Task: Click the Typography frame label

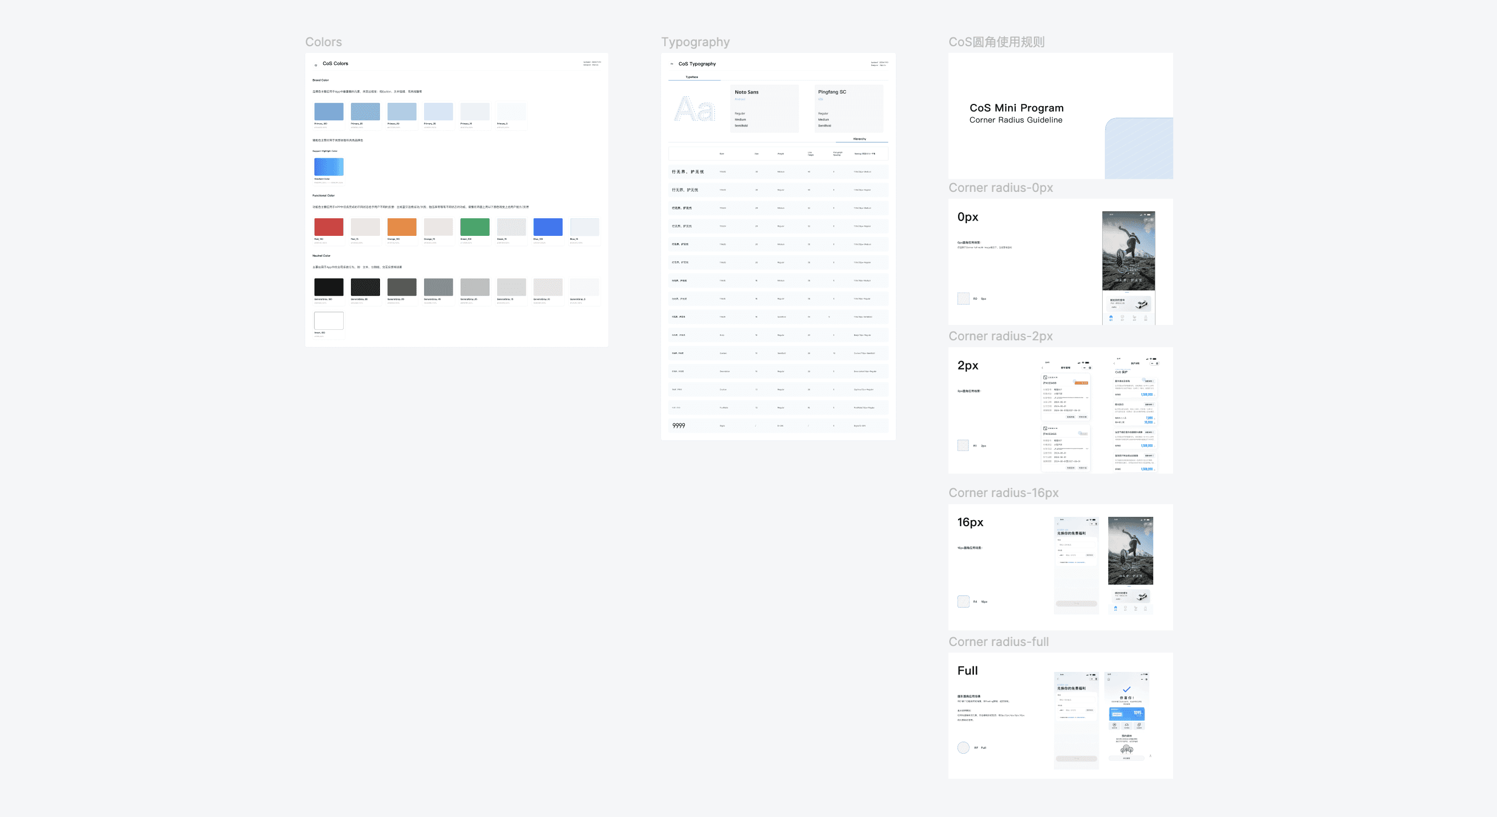Action: click(695, 42)
